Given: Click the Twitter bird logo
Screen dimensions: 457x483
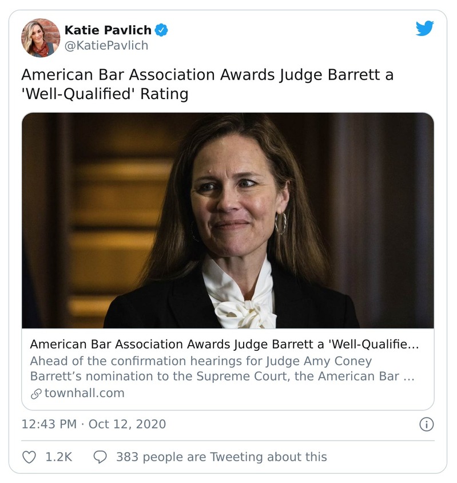Looking at the screenshot, I should [424, 29].
